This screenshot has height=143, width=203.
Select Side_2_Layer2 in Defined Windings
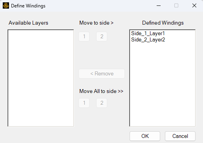pos(148,39)
